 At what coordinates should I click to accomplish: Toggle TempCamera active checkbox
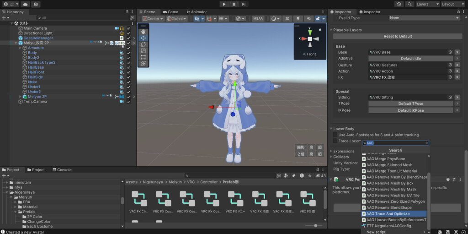(x=128, y=102)
